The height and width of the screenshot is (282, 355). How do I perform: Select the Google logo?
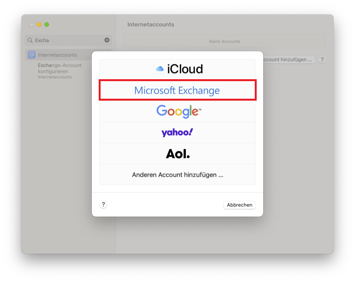[177, 111]
